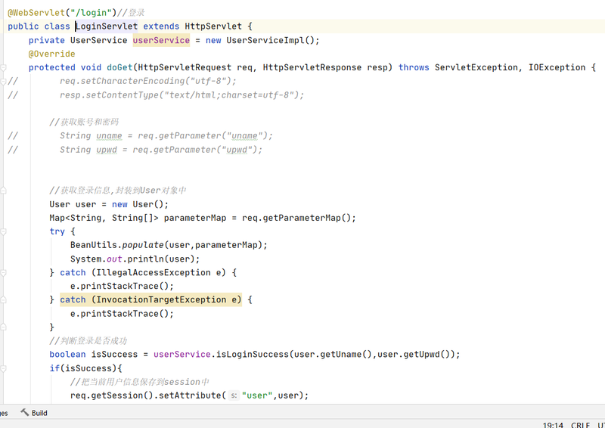Click IOException in throws clause
Viewport: 605px width, 428px height.
click(557, 67)
